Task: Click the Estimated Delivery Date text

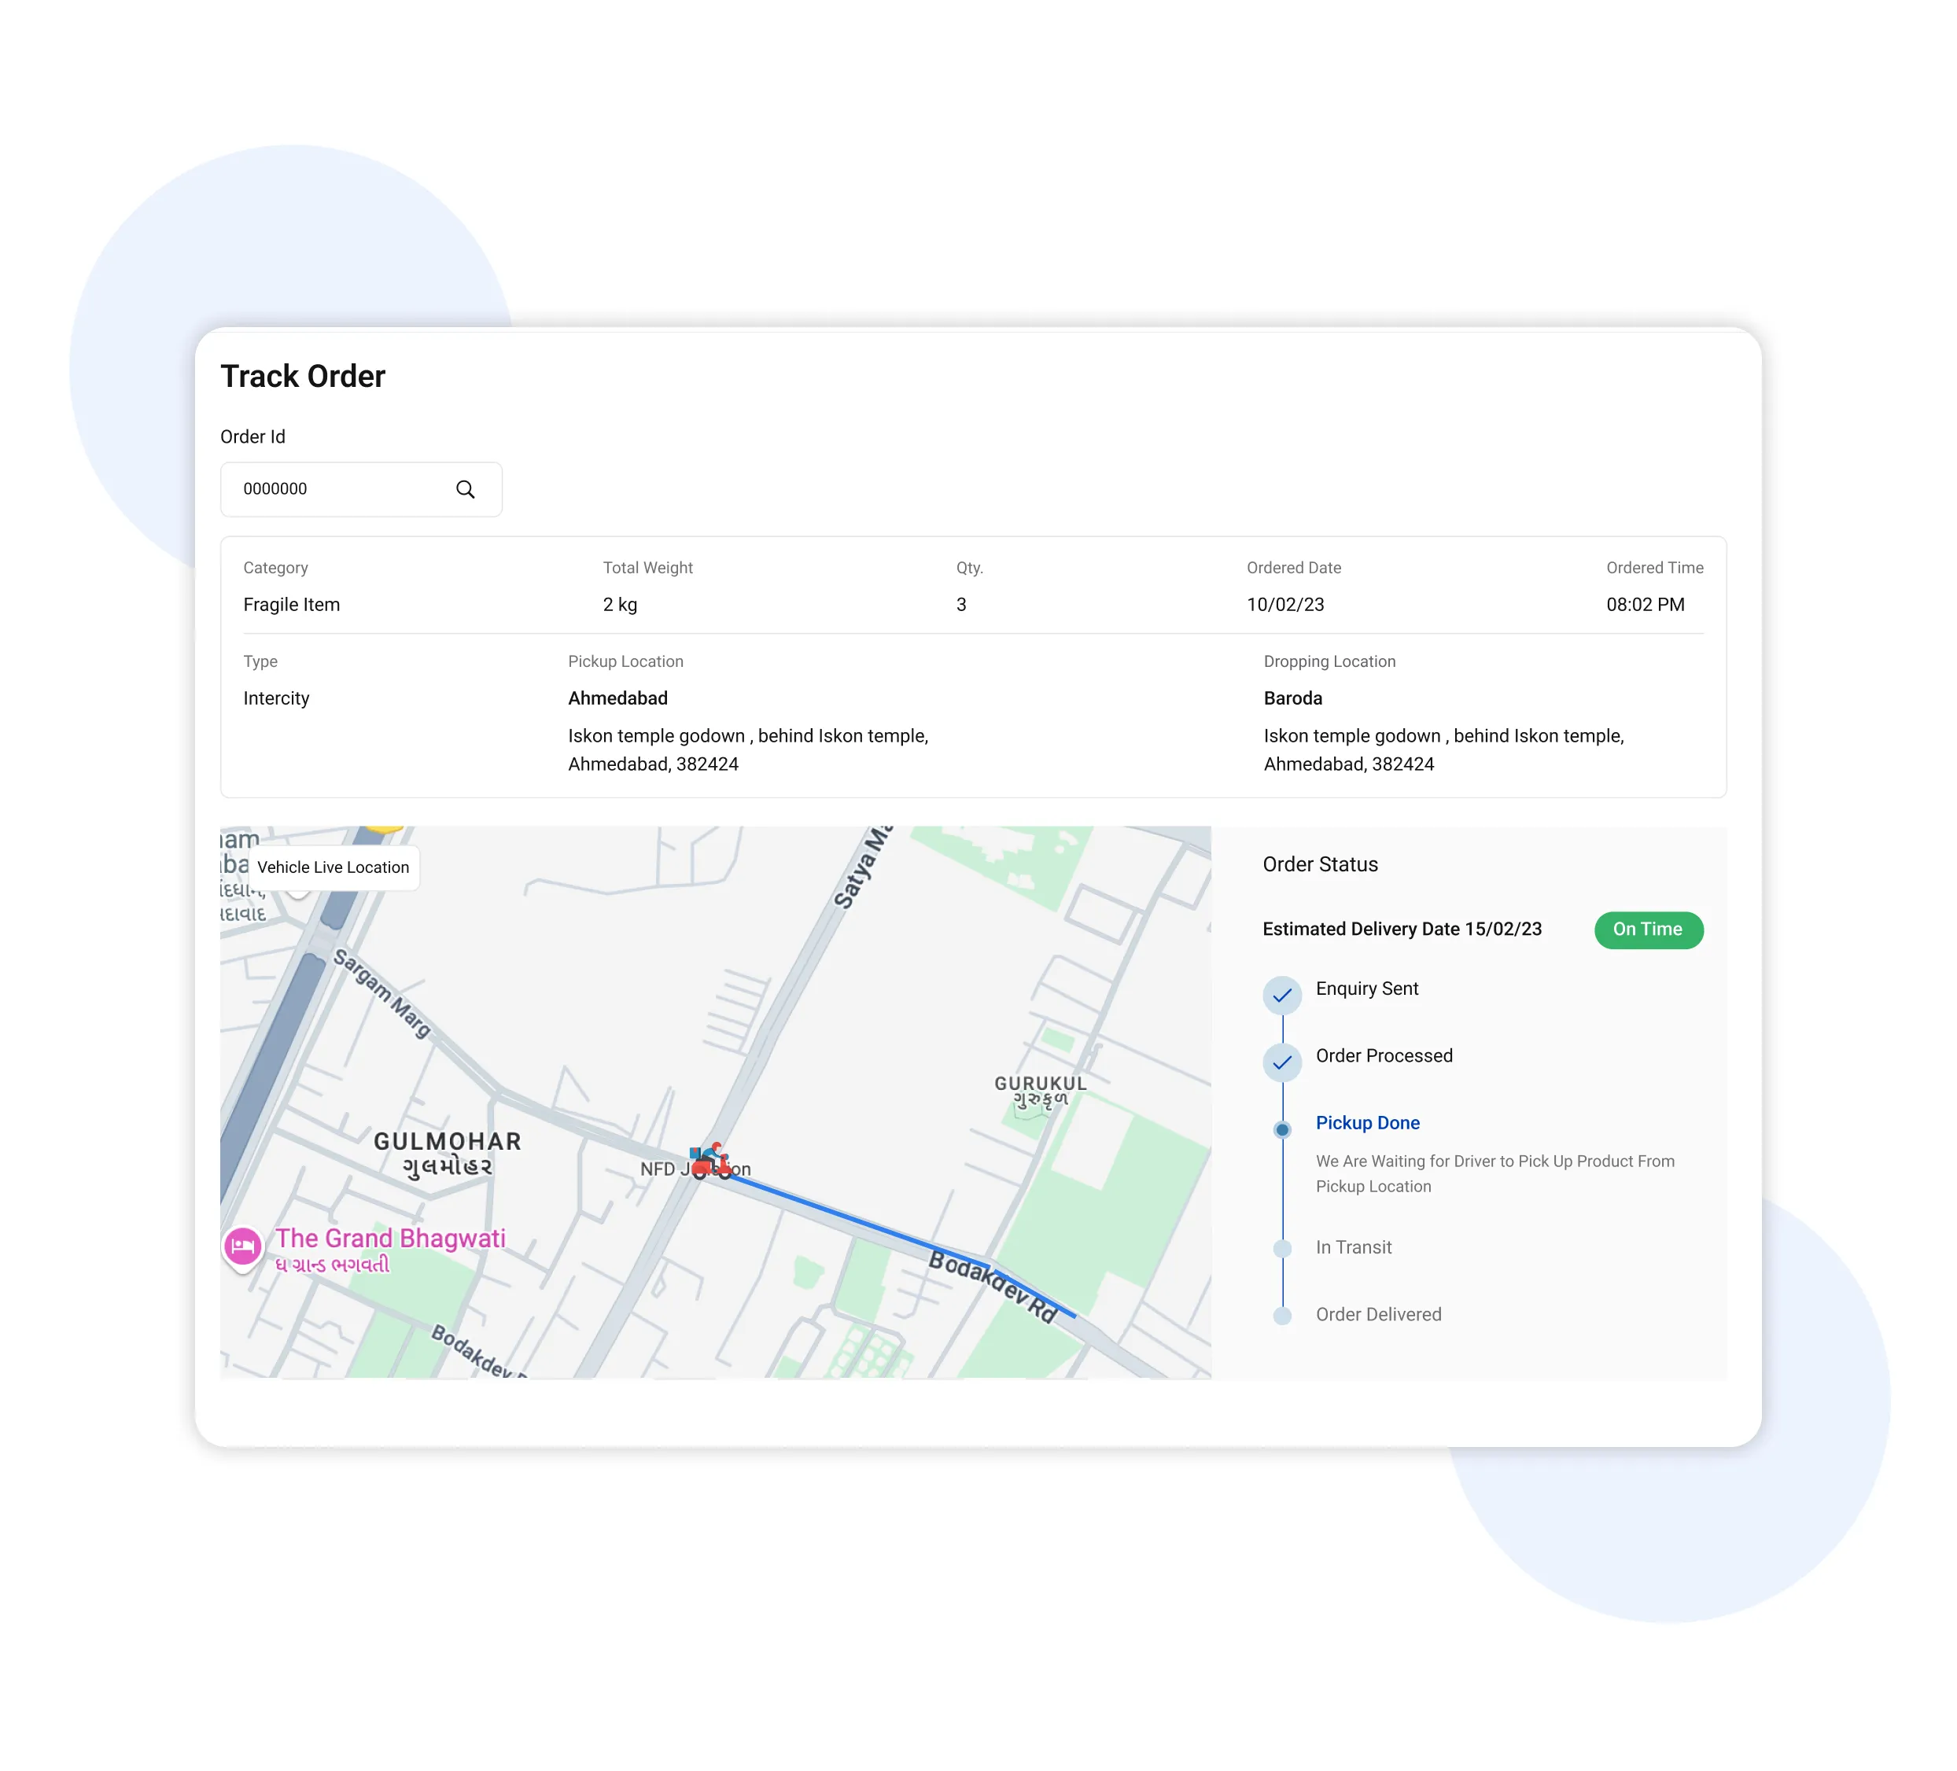Action: [x=1401, y=929]
